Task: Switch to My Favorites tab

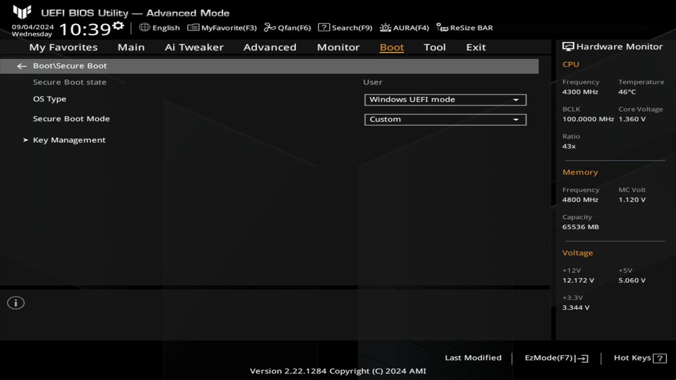Action: (x=63, y=47)
